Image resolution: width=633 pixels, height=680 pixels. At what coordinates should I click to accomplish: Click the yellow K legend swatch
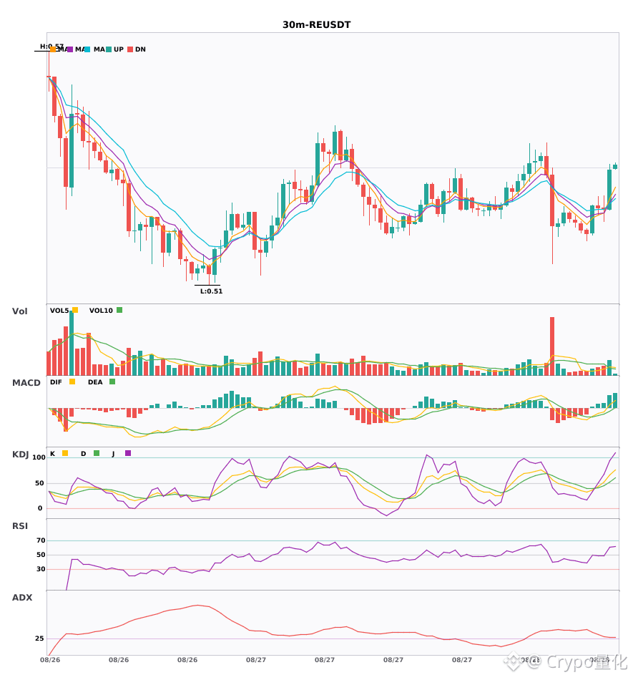point(65,453)
